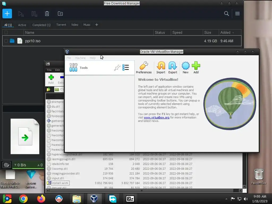The height and width of the screenshot is (204, 272).
Task: Select the Tools item in VirtualBox sidebar
Action: (100, 68)
